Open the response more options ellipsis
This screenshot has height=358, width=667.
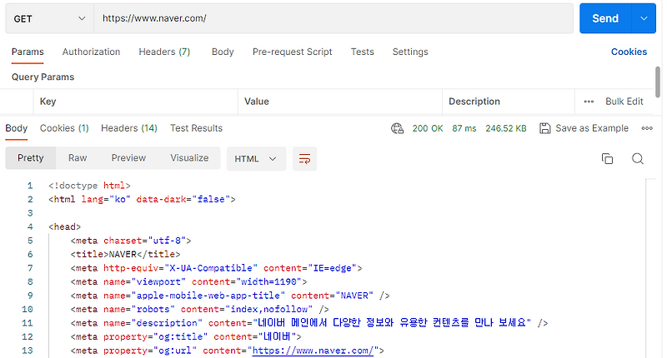coord(647,128)
